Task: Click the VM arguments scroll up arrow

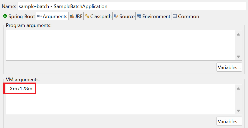Action: (238, 89)
